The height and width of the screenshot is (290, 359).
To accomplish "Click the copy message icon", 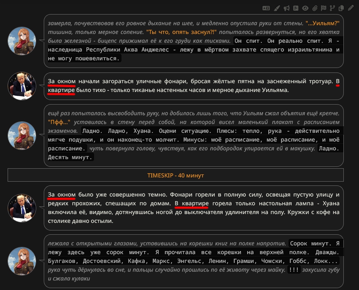I will pos(341,8).
